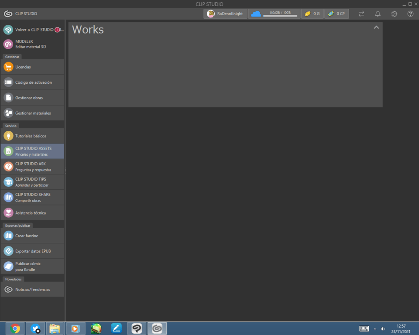
Task: Open CLIP STUDIO ASK preguntas y respuestas
Action: click(32, 166)
